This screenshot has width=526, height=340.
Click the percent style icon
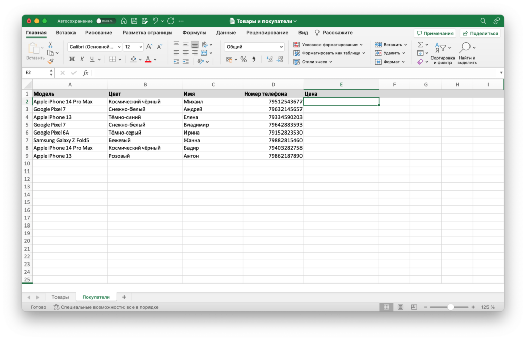tap(243, 60)
